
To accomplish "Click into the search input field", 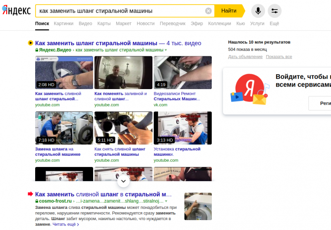I will (120, 11).
